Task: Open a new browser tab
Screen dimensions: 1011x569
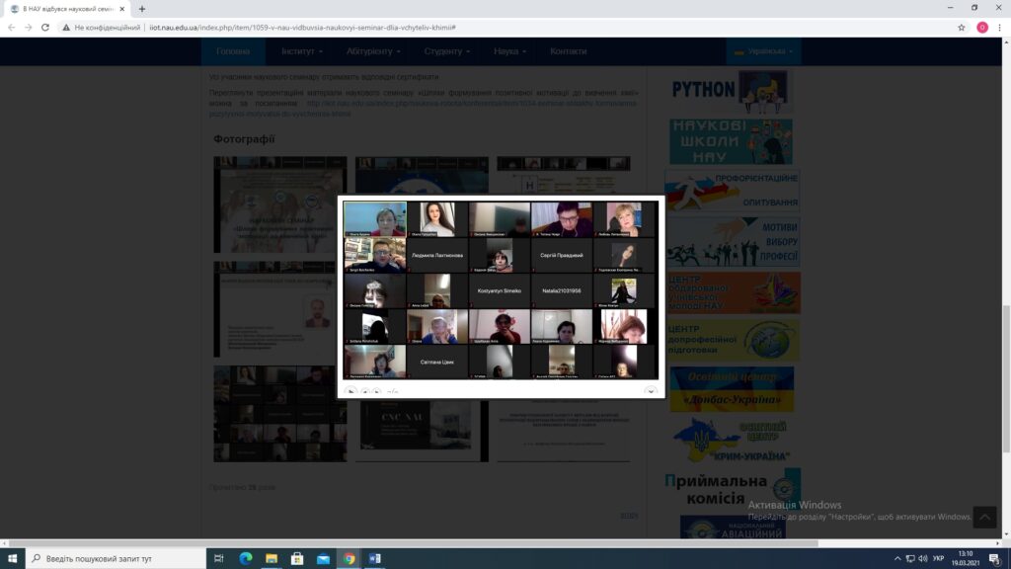Action: click(x=142, y=9)
